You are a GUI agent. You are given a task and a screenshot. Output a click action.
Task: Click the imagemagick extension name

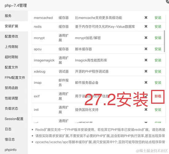tap(44, 60)
